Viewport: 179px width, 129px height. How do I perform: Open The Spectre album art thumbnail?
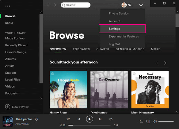click(8, 121)
